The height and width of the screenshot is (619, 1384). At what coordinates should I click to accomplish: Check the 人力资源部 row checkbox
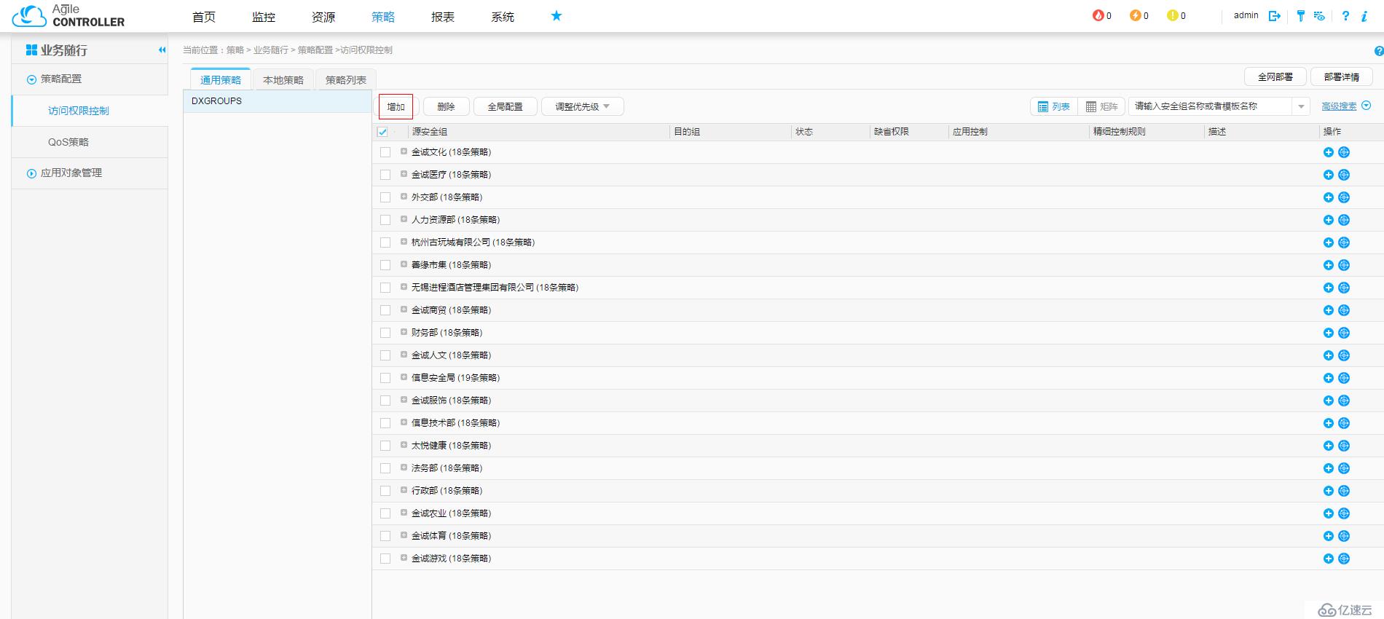tap(385, 220)
